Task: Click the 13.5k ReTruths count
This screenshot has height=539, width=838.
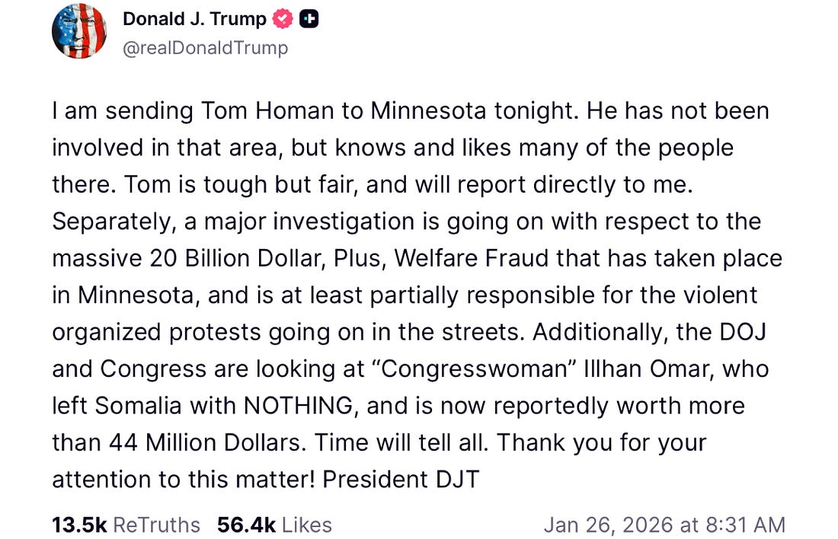Action: coord(78,525)
